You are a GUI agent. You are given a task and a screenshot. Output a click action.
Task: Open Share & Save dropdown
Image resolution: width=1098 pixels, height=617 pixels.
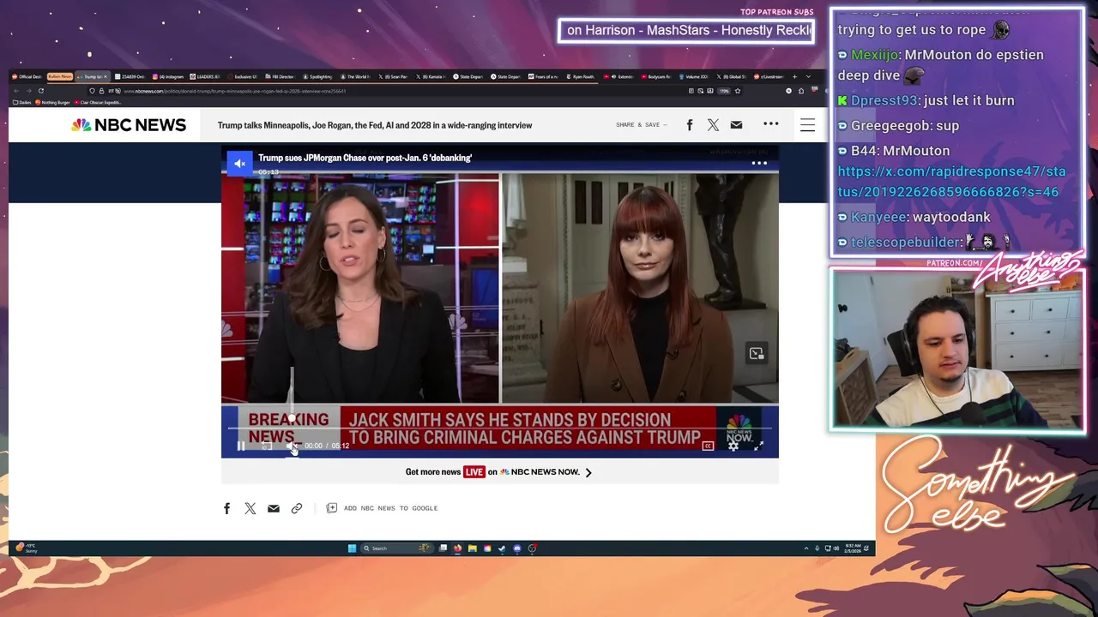point(641,125)
